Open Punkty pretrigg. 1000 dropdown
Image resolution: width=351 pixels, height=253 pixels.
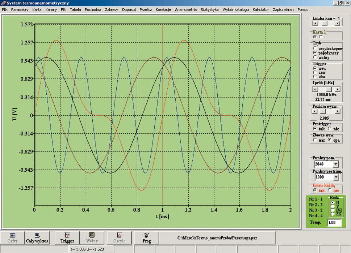coord(335,177)
